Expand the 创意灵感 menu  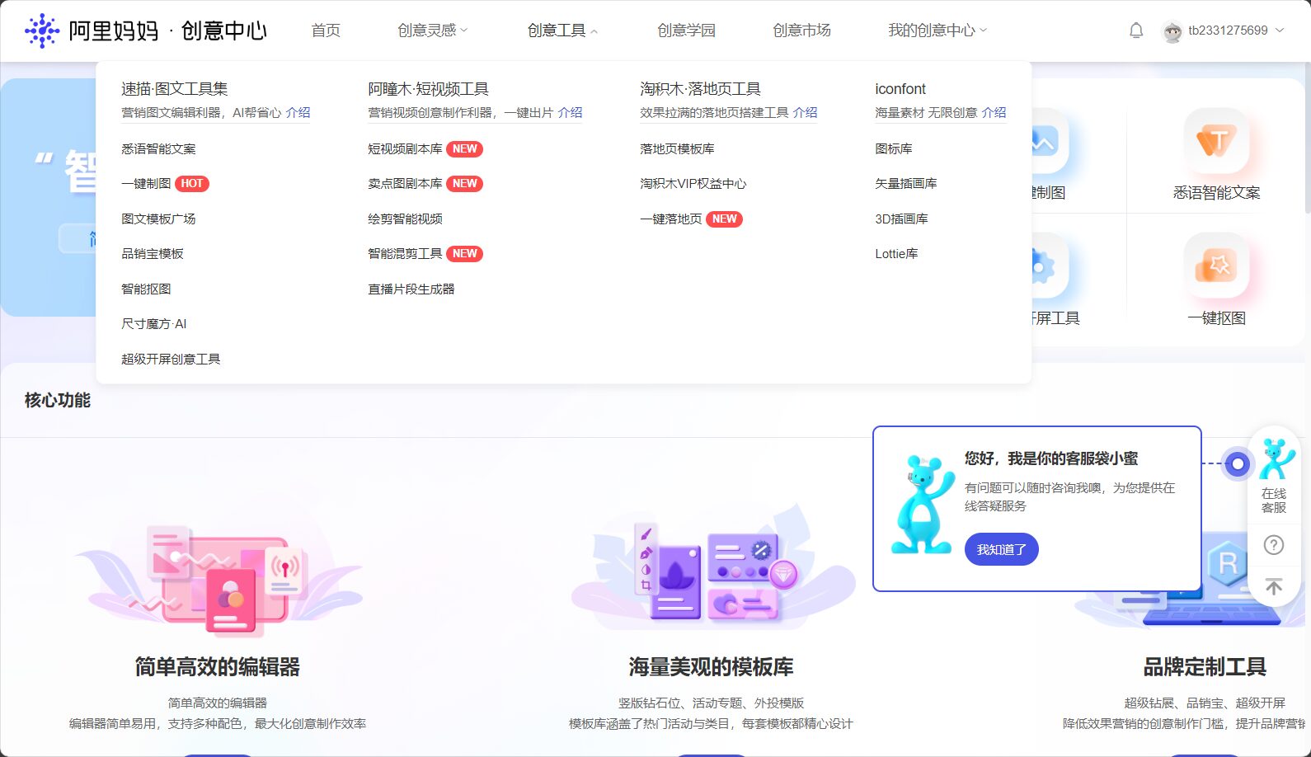[x=432, y=31]
